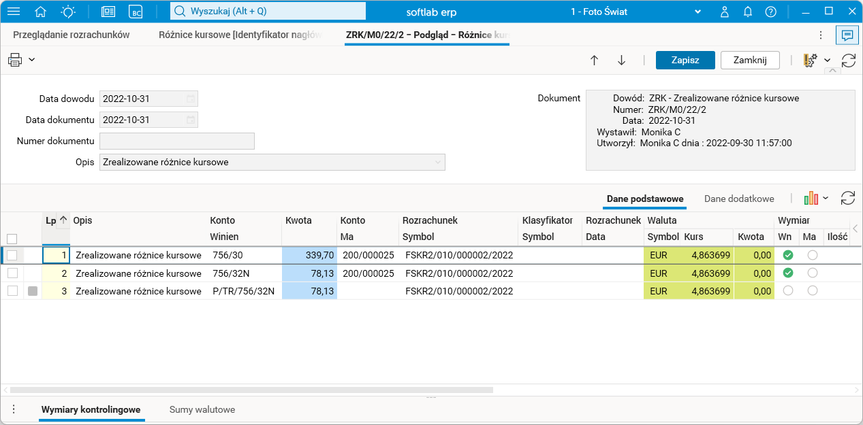
Task: Open the help question mark icon
Action: 770,12
